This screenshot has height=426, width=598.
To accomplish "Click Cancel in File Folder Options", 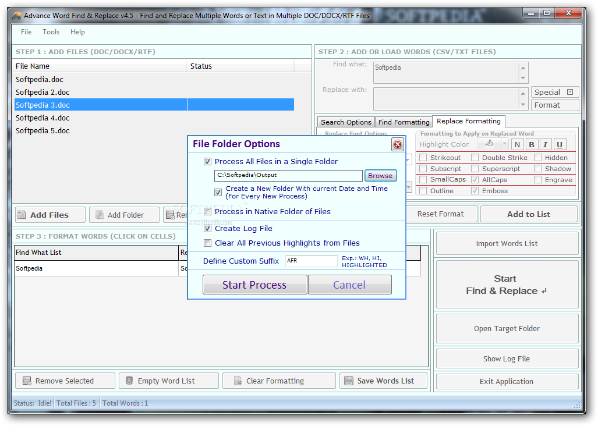I will (x=349, y=285).
